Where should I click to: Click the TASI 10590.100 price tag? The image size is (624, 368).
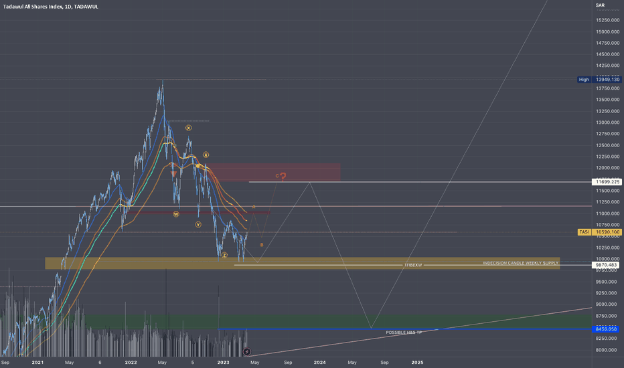600,232
